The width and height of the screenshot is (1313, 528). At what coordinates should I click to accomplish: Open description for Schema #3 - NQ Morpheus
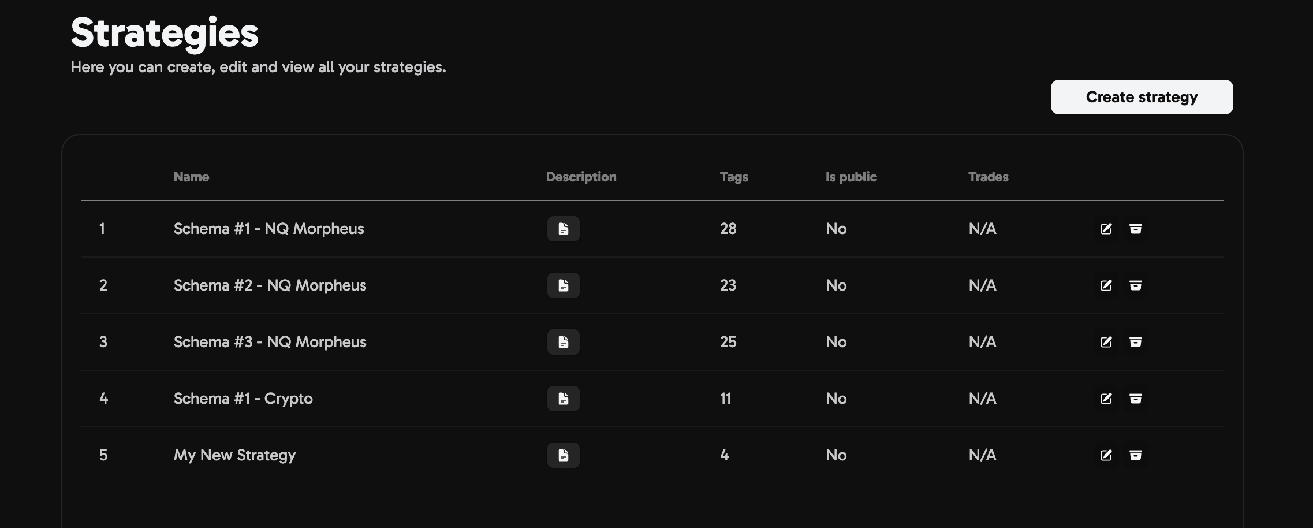point(563,342)
